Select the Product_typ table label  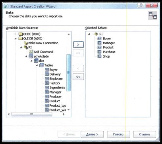(x=58, y=106)
